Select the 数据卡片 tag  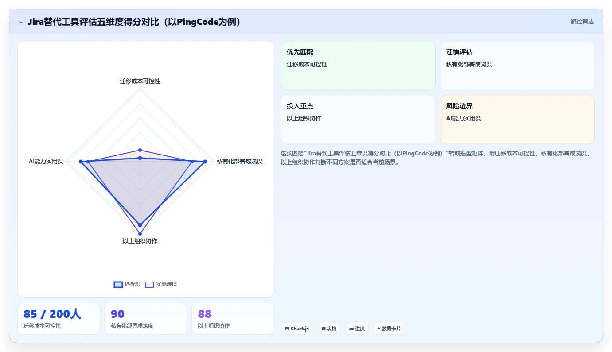[389, 329]
